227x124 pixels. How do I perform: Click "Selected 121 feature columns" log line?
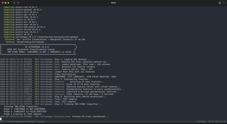(x=78, y=67)
